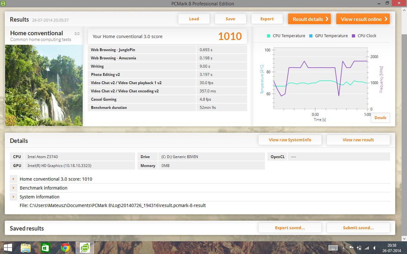Click the Intel(R) HD Graphics GPU value
The height and width of the screenshot is (254, 407).
pos(59,165)
